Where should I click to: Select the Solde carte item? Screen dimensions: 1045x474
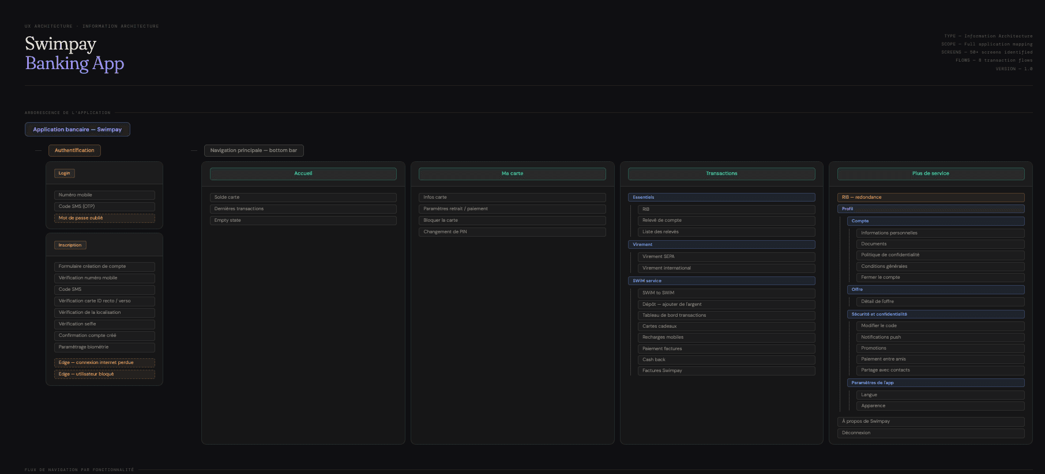303,198
